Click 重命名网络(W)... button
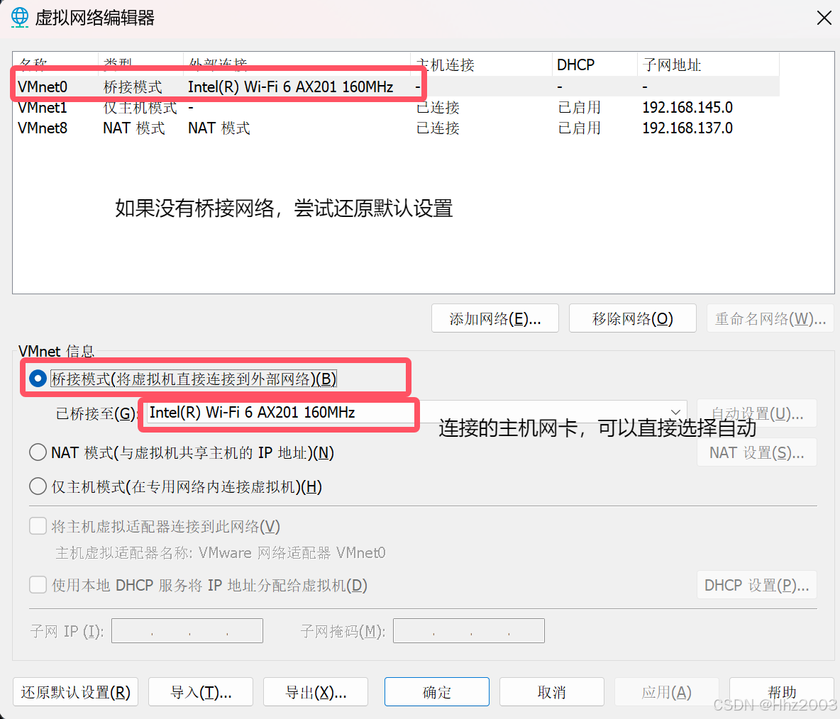Image resolution: width=840 pixels, height=719 pixels. coord(770,318)
